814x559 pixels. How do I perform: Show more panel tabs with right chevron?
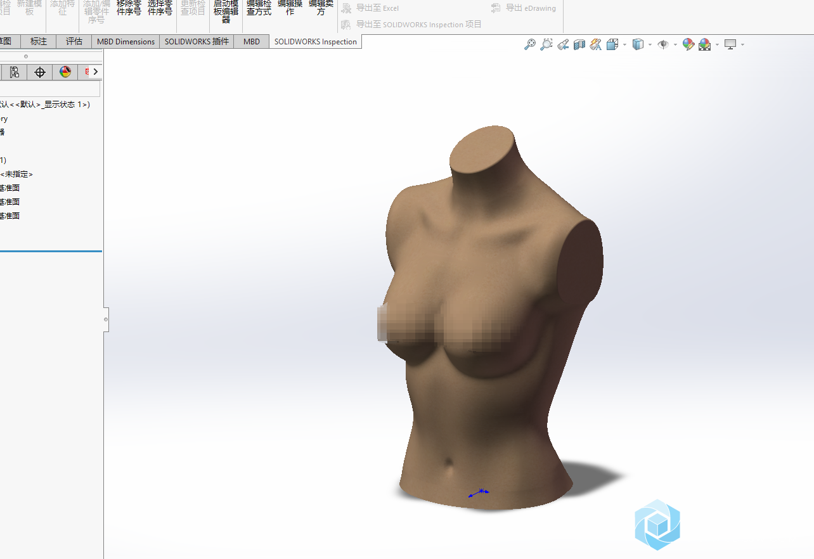[96, 72]
